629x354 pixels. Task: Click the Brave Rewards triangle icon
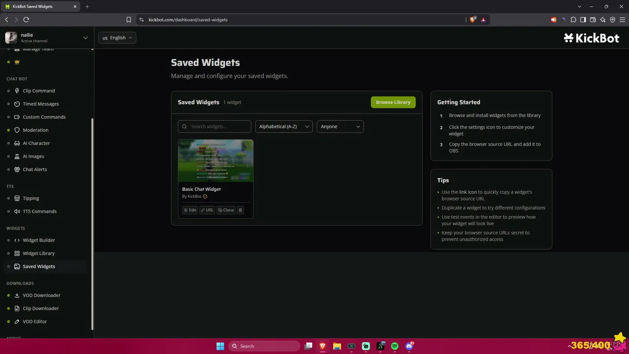[x=484, y=20]
